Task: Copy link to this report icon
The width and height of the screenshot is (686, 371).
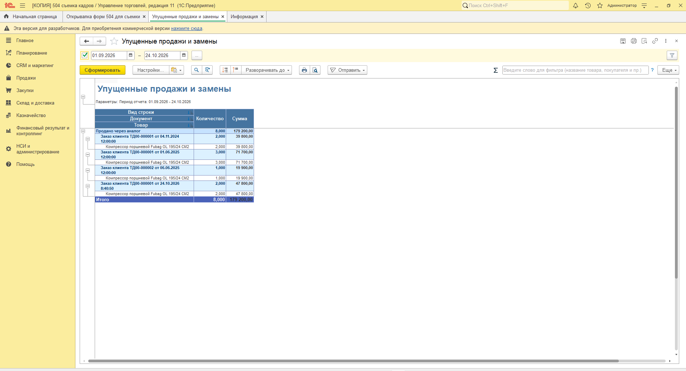Action: [x=655, y=41]
